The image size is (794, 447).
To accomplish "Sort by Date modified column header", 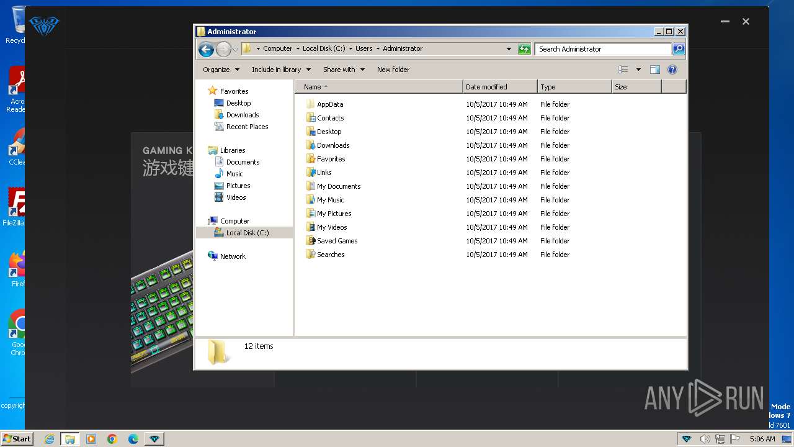I will 500,87.
